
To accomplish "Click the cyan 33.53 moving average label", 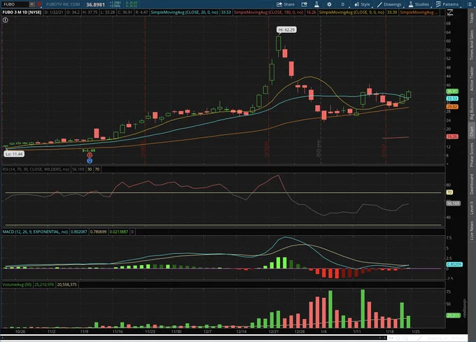I will pos(452,99).
